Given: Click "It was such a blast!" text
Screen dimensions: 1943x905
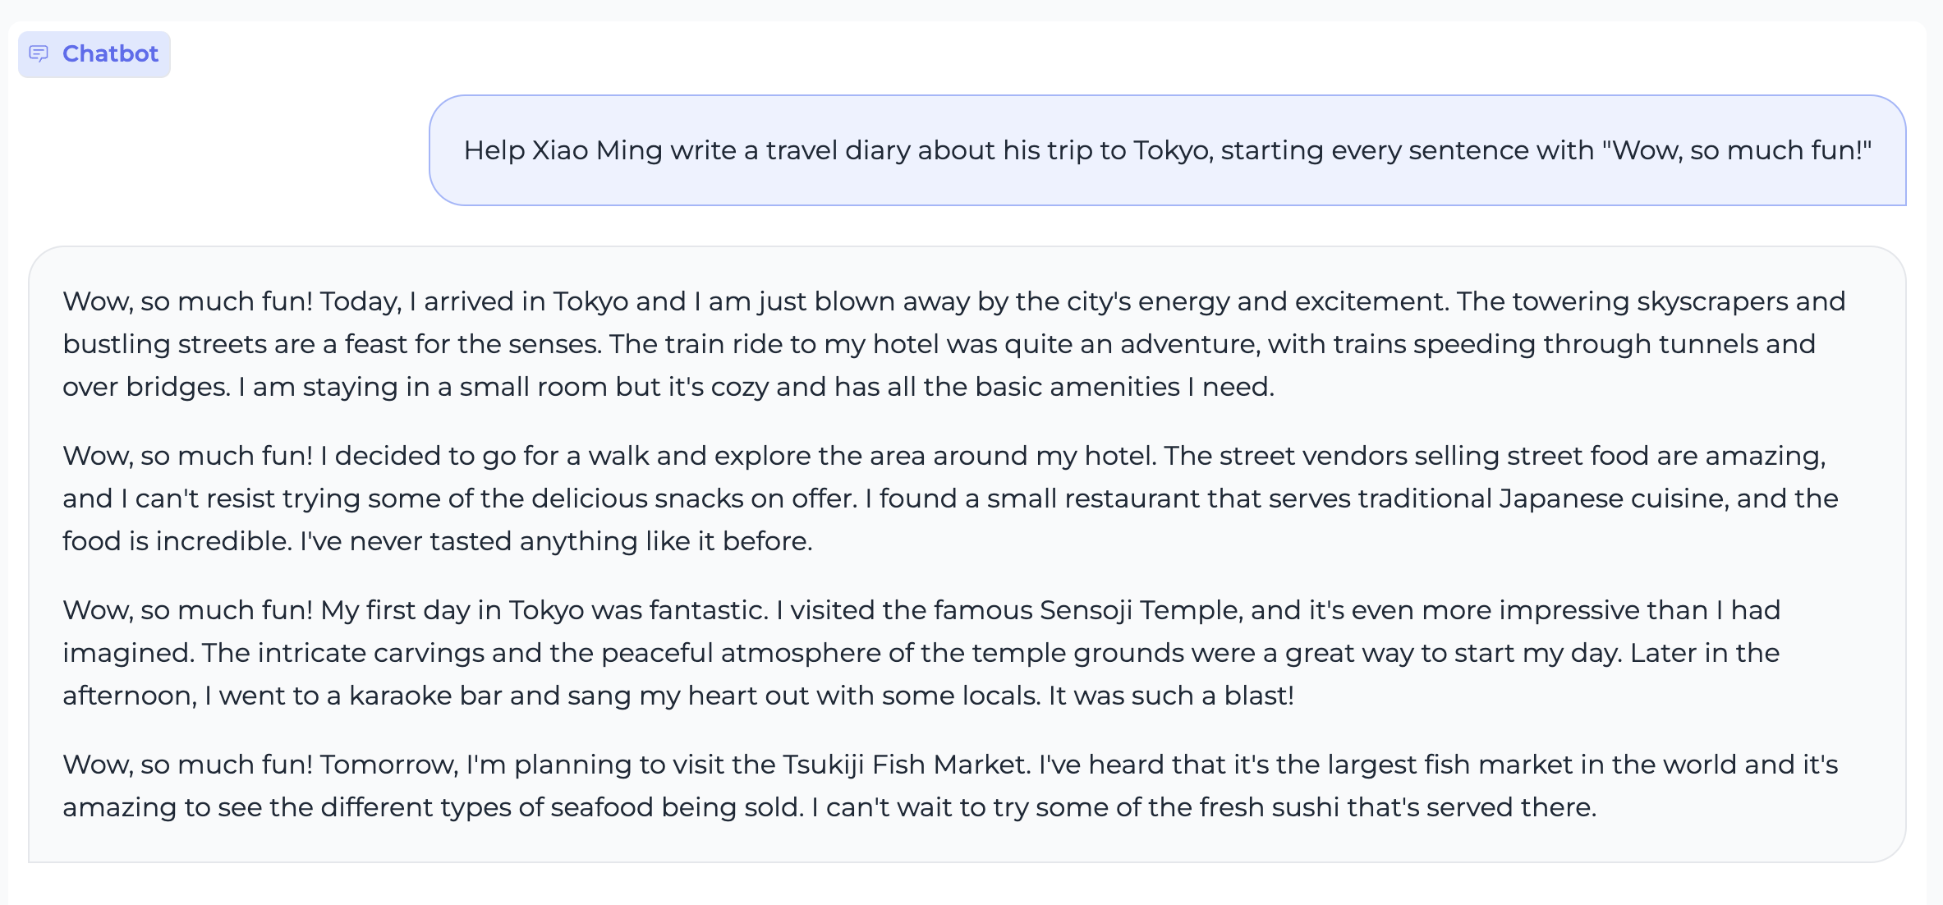Looking at the screenshot, I should (x=1171, y=696).
